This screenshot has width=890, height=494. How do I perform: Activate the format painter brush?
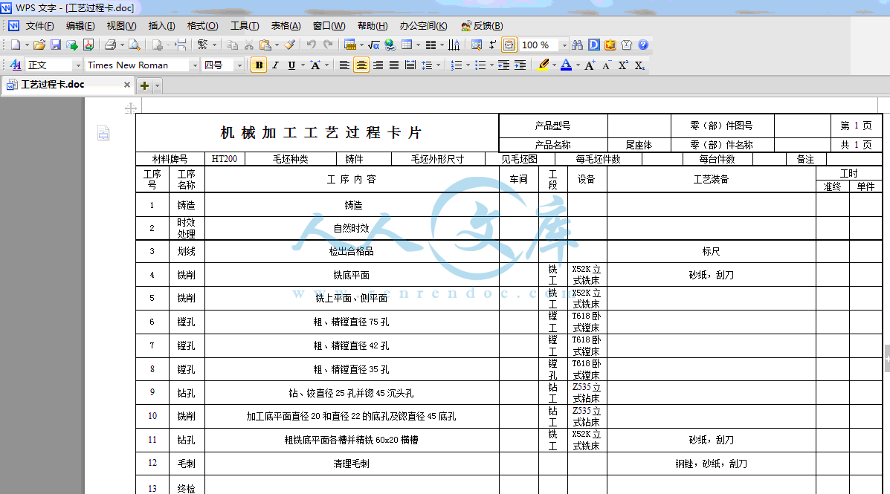coord(289,45)
